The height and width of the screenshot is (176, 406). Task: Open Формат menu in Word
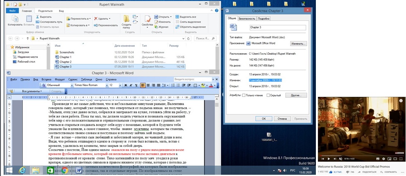[60, 80]
